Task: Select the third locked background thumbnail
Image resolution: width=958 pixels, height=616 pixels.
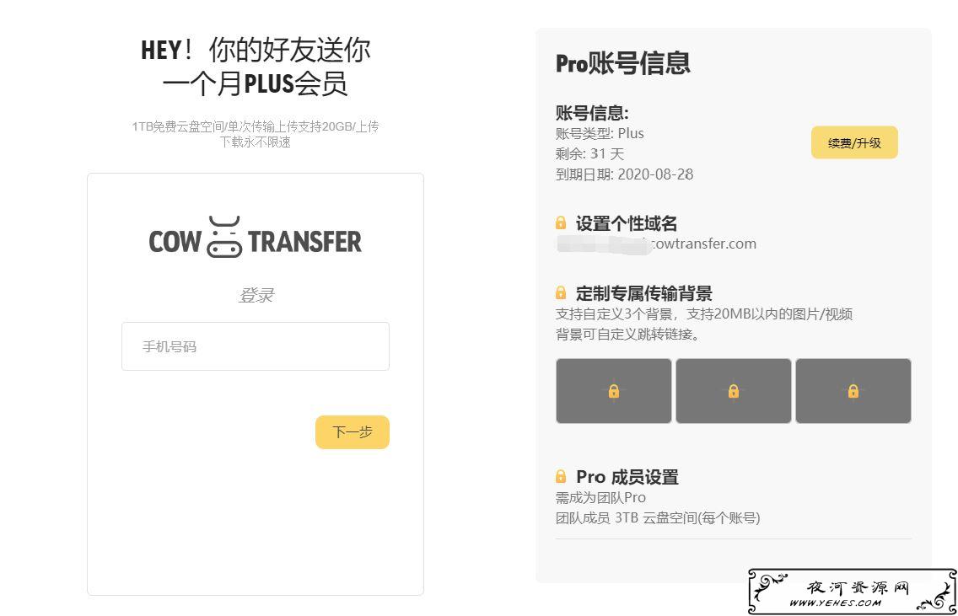Action: pyautogui.click(x=853, y=391)
